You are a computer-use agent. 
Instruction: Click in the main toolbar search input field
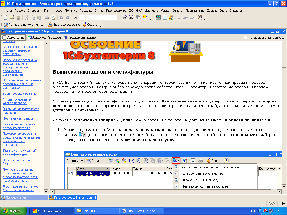click(x=98, y=17)
